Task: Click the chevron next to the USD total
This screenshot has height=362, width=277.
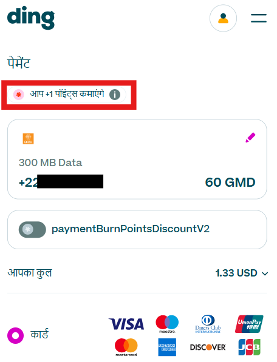Action: pyautogui.click(x=265, y=274)
